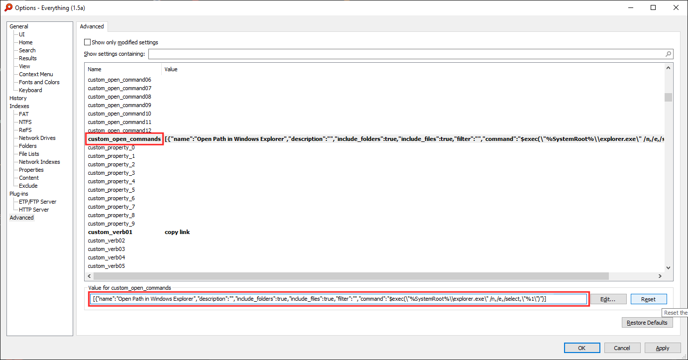This screenshot has width=688, height=360.
Task: Enable Show only modified settings checkbox
Action: tap(88, 43)
